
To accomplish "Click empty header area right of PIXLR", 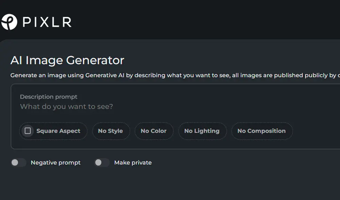I will [x=204, y=20].
